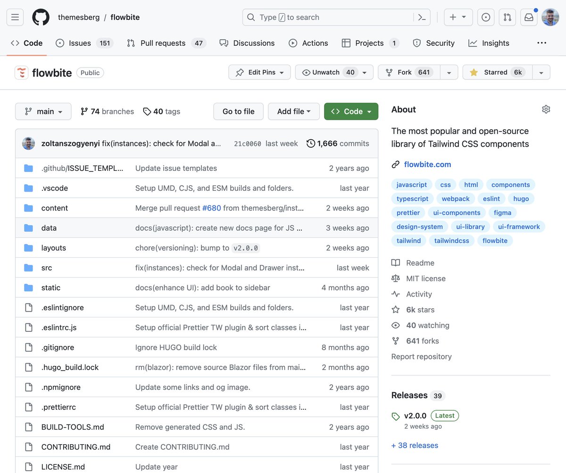This screenshot has height=473, width=566.
Task: Open the Edit Pins dropdown
Action: 259,72
